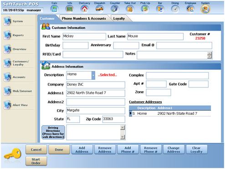
Task: Open the Info chalkboard icon
Action: pos(70,9)
